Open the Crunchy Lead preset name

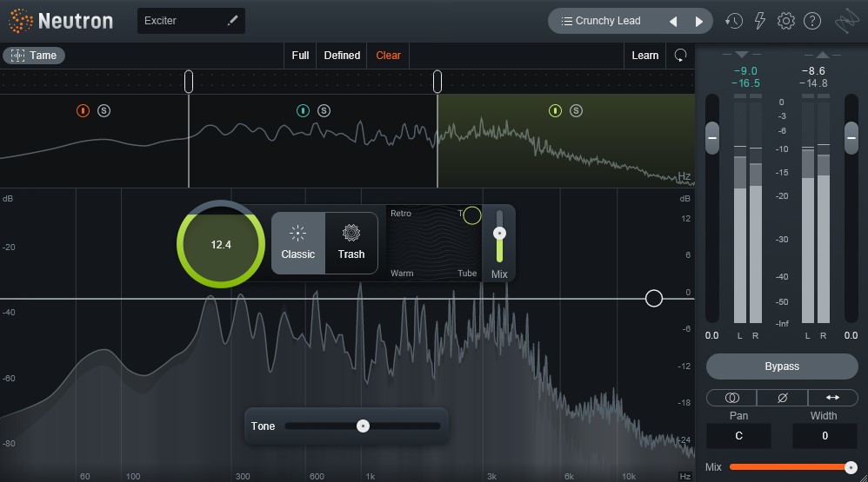(608, 21)
